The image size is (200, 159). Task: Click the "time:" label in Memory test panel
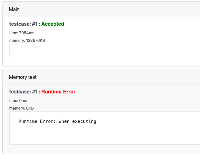[13, 100]
